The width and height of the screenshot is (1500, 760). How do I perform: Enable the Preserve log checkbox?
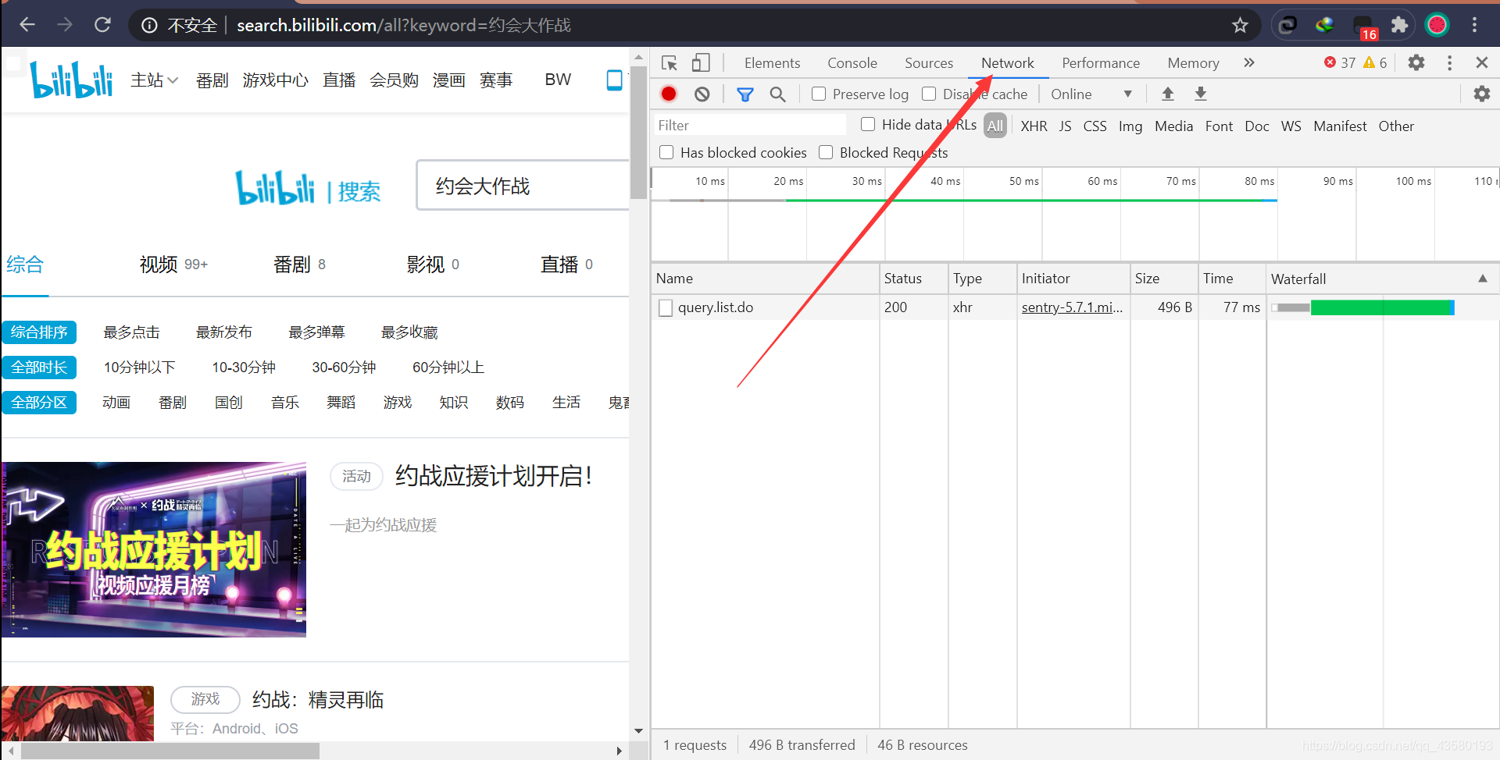[819, 94]
